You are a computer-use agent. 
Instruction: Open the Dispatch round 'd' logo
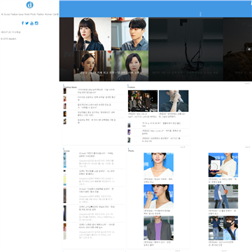click(x=29, y=5)
